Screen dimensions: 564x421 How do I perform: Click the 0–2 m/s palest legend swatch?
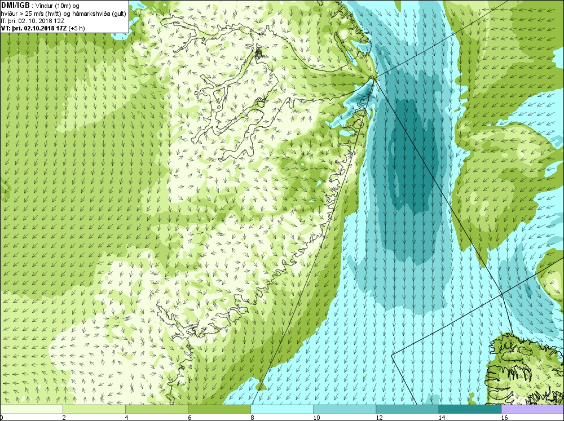[x=31, y=409]
